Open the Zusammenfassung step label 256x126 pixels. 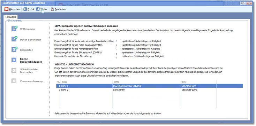tap(31, 81)
